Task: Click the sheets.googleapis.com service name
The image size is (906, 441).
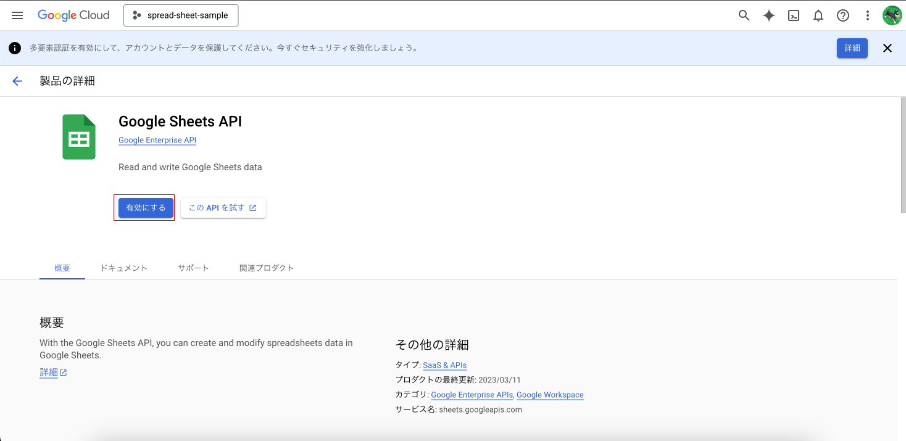Action: [x=480, y=410]
